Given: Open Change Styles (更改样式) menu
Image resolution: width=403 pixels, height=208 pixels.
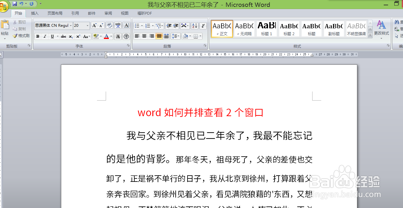Looking at the screenshot, I should coord(382,30).
